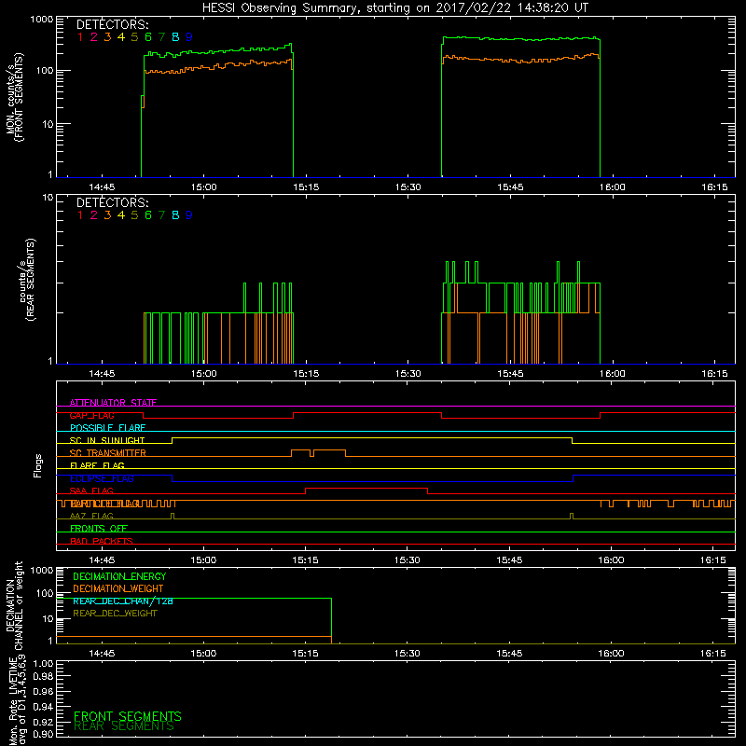Click the 100 tick on decimation axis

coord(45,593)
